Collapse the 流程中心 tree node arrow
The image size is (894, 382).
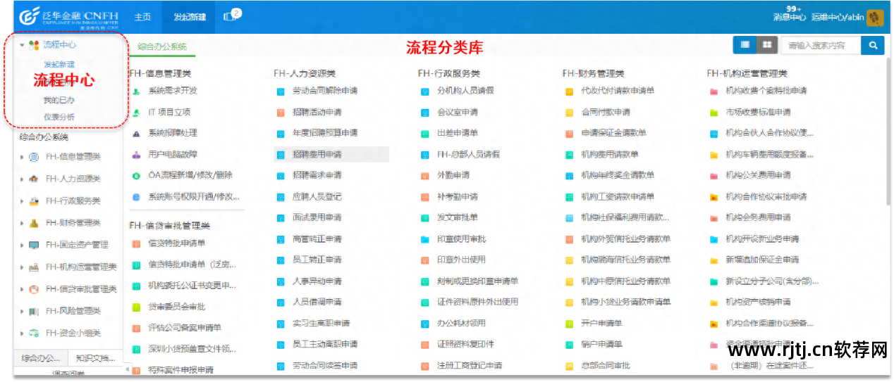(x=22, y=45)
